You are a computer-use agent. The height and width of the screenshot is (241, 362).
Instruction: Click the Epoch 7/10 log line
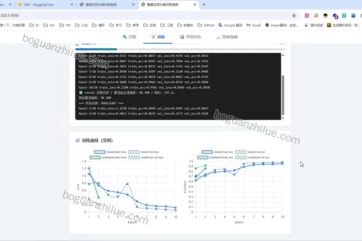(x=143, y=72)
